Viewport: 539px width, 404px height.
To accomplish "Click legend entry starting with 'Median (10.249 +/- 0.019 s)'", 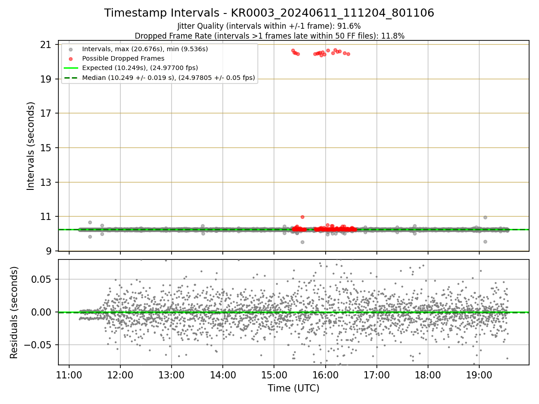I will coord(168,78).
